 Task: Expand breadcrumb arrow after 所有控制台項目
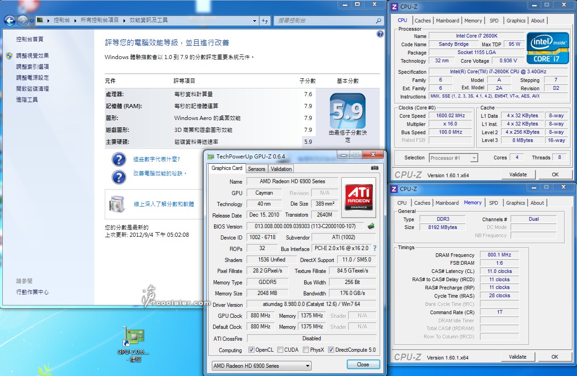coord(124,20)
